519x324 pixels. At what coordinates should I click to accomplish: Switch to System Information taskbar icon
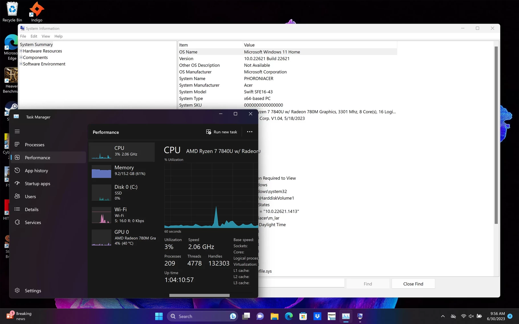(x=360, y=316)
